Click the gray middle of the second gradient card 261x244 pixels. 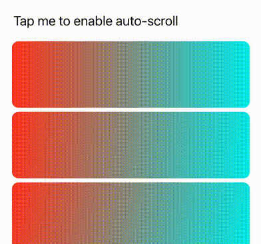(x=131, y=145)
